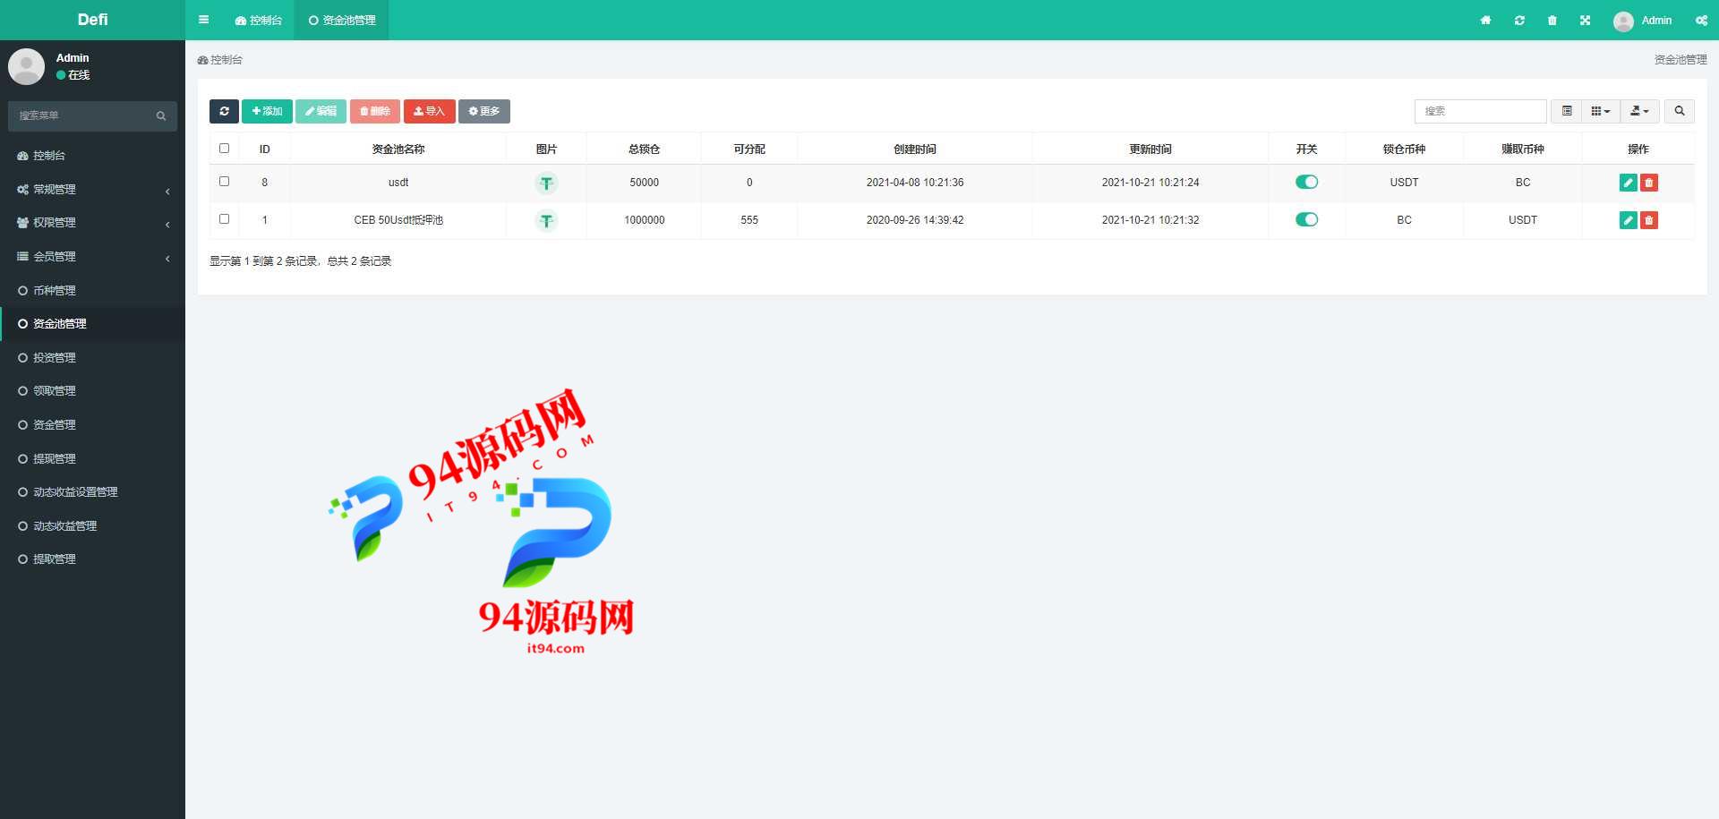Open 更多 more actions dropdown
The image size is (1719, 819).
click(x=484, y=111)
